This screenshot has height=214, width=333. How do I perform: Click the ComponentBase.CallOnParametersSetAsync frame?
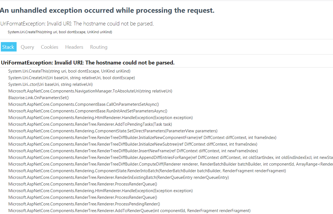pyautogui.click(x=84, y=104)
